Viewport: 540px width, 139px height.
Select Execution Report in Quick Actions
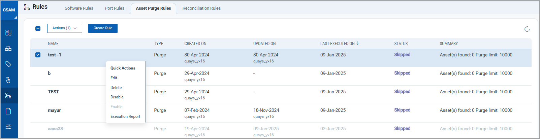pyautogui.click(x=125, y=117)
